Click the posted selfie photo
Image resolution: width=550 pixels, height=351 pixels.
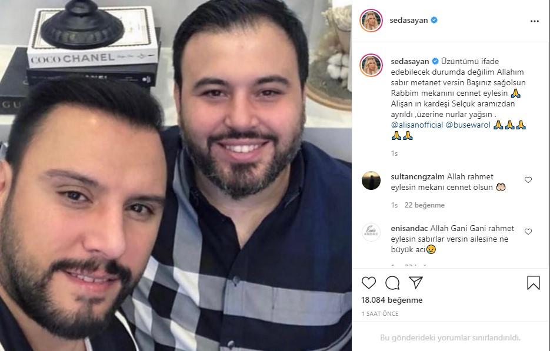176,175
